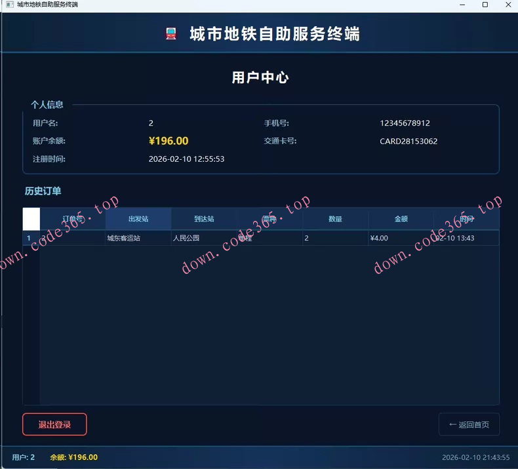Click the 用户名: label

coord(45,123)
